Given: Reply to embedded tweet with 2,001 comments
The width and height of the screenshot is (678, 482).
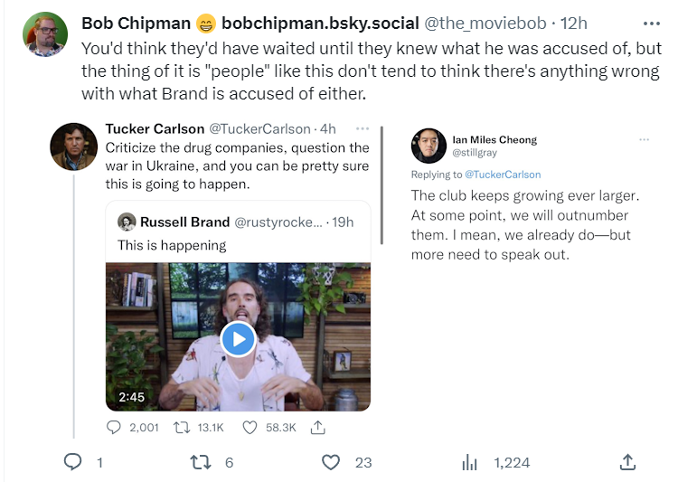Looking at the screenshot, I should pos(114,427).
